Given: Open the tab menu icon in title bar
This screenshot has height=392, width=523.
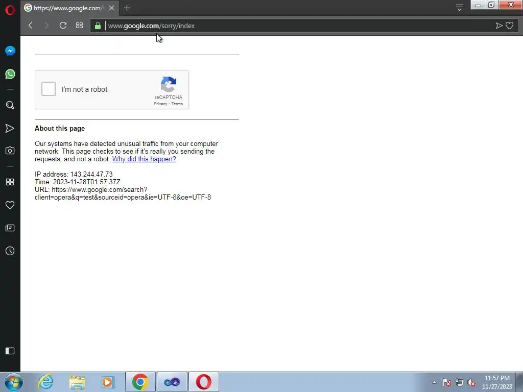Looking at the screenshot, I should coord(460,8).
